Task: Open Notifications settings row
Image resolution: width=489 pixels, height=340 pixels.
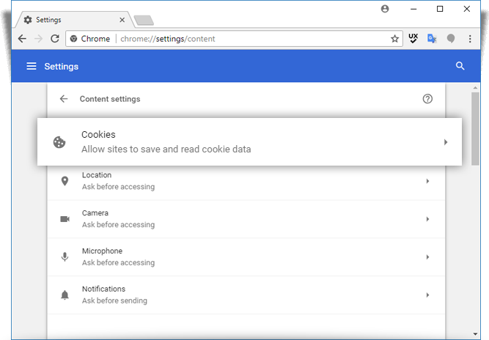Action: click(x=246, y=295)
